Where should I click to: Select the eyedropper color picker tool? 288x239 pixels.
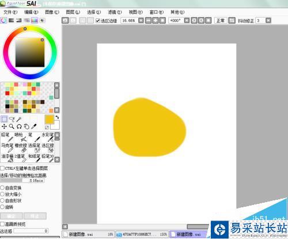pyautogui.click(x=34, y=126)
